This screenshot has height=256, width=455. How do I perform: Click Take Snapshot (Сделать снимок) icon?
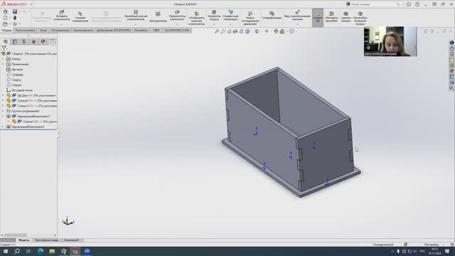(x=346, y=14)
